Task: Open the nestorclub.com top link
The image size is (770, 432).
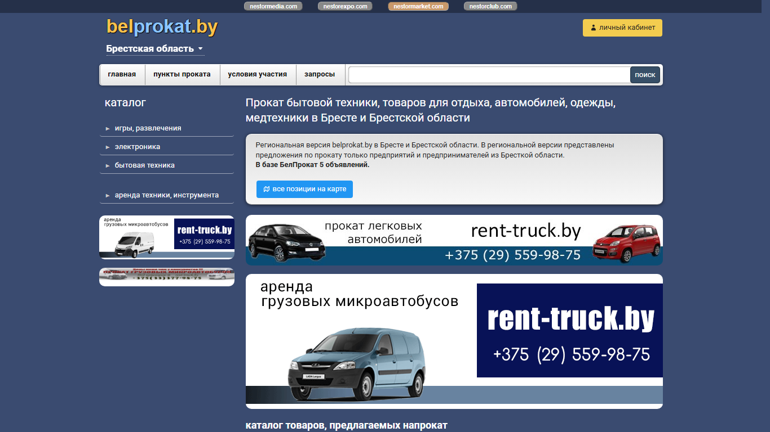Action: pyautogui.click(x=490, y=6)
